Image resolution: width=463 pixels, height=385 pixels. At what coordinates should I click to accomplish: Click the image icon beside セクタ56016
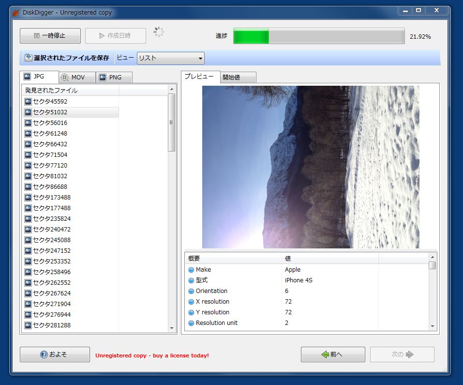(x=28, y=123)
